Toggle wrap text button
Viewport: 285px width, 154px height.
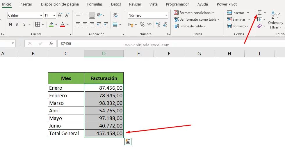(x=115, y=15)
